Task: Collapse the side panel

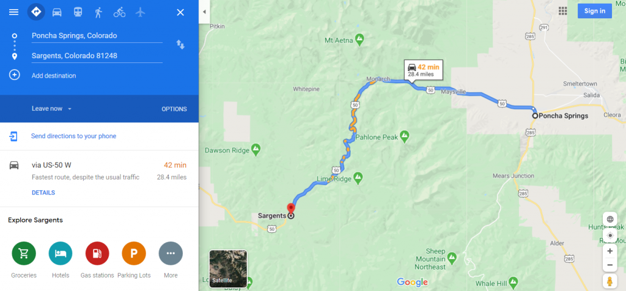Action: [204, 12]
